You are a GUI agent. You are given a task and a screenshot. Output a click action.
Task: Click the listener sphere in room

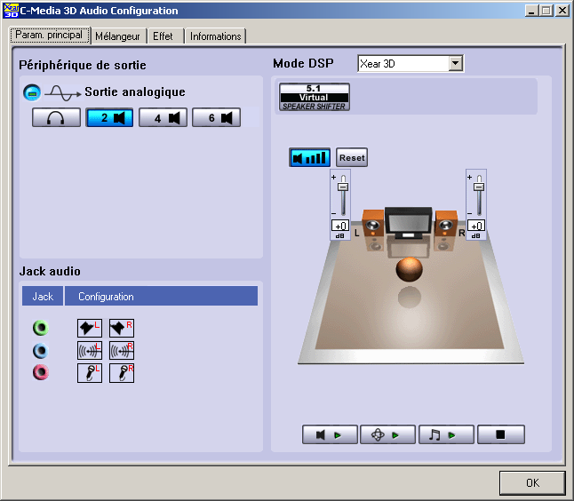[x=410, y=269]
